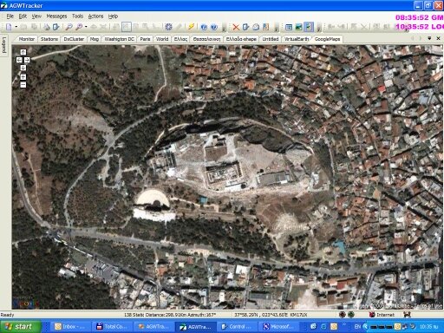444x333 pixels.
Task: Click the Windows start button
Action: pyautogui.click(x=20, y=327)
